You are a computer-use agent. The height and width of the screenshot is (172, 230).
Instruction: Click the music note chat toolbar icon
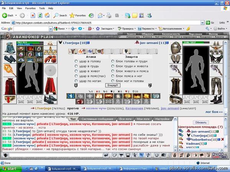pyautogui.click(x=148, y=155)
